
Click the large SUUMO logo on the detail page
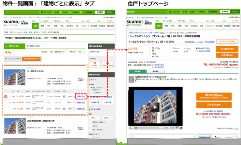135,23
